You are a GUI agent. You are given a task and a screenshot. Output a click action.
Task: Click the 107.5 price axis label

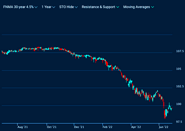[x=180, y=51]
